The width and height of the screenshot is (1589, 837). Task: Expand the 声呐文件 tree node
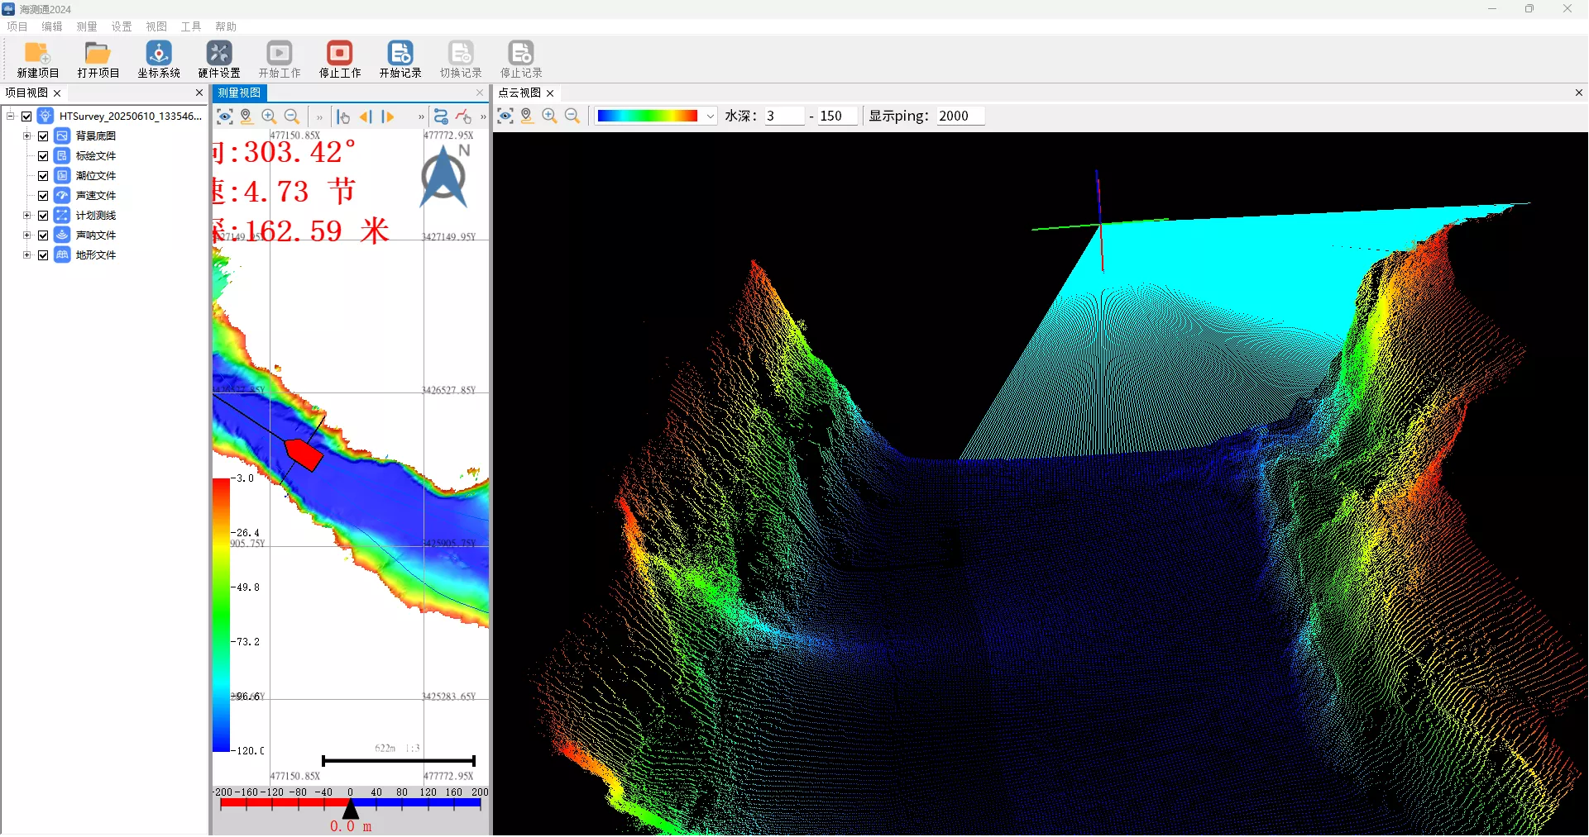(x=26, y=235)
